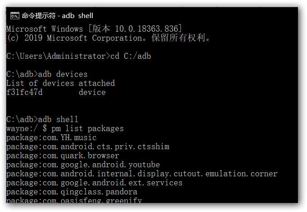The width and height of the screenshot is (307, 212).
Task: Click the package com.YH.music line
Action: (x=51, y=137)
